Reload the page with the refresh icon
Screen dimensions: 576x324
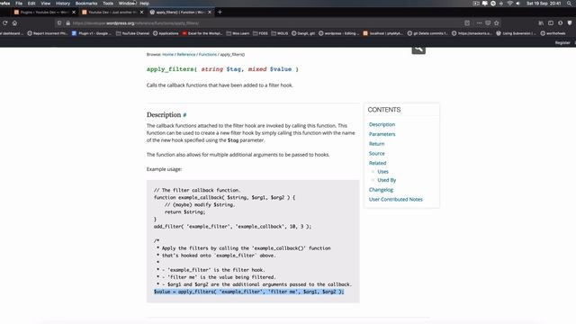(4, 22)
